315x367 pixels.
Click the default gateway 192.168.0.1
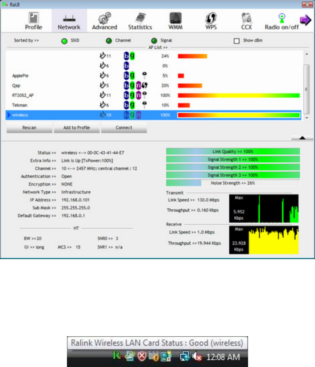[73, 215]
